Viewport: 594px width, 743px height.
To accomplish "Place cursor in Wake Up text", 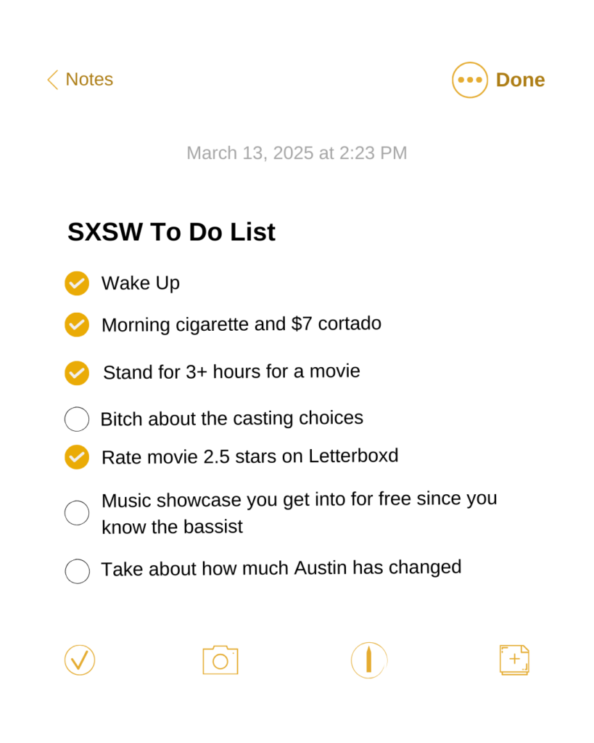I will click(x=140, y=284).
